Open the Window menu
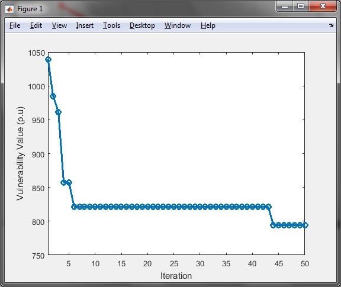Image resolution: width=341 pixels, height=287 pixels. tap(178, 25)
